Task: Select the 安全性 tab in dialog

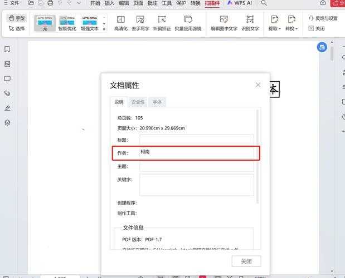Action: point(138,102)
